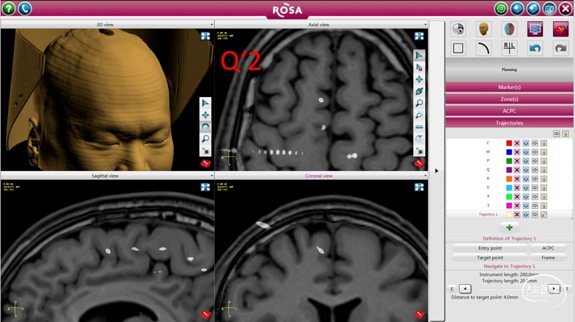This screenshot has width=575, height=322.
Task: Expand the Marker(s) section
Action: click(x=509, y=87)
